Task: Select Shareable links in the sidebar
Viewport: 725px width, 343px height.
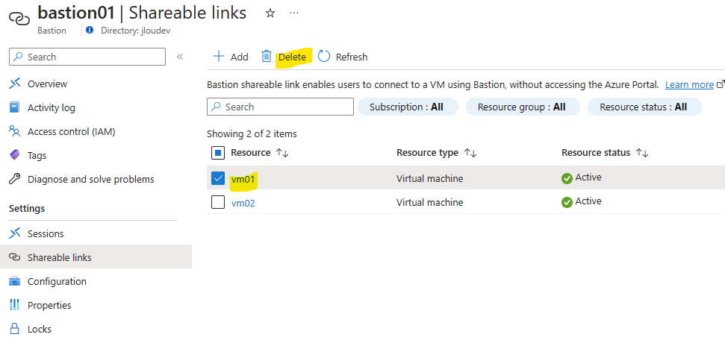Action: (96, 257)
